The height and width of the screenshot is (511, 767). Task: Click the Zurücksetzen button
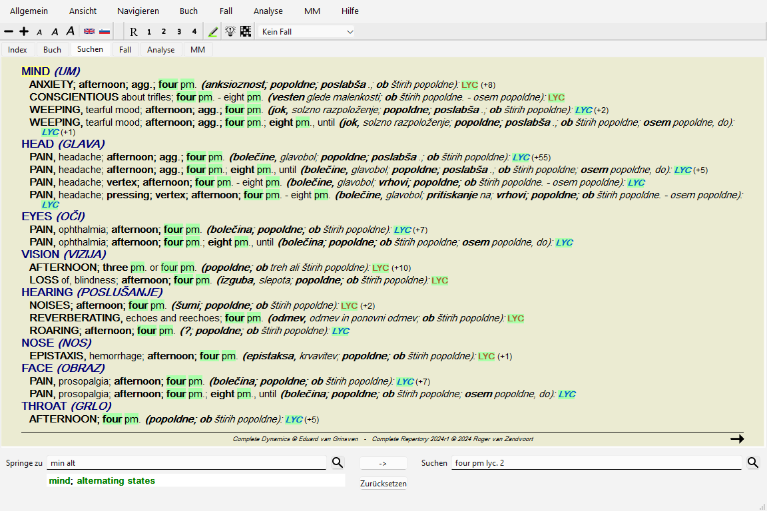(383, 484)
